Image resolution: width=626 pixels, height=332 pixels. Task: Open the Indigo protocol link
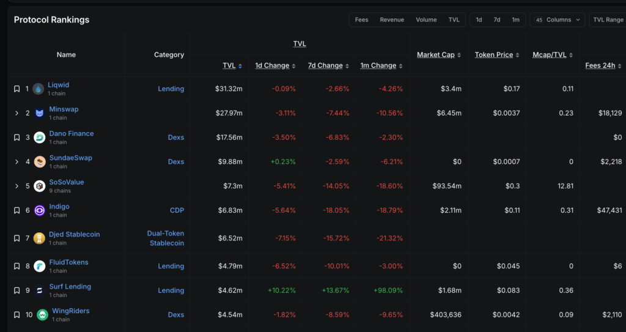click(x=59, y=207)
